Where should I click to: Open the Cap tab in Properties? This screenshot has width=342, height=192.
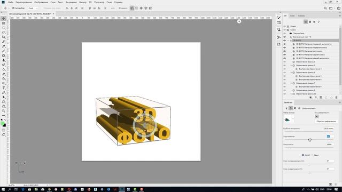pos(295,108)
